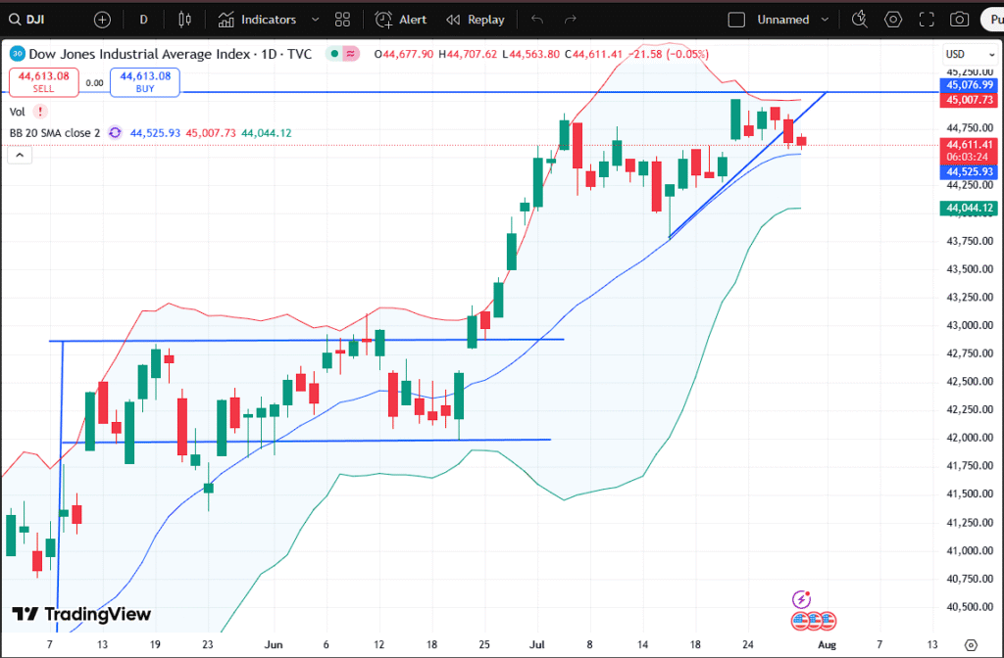Enter fullscreen mode

click(x=927, y=20)
